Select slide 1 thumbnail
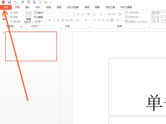 [31, 46]
